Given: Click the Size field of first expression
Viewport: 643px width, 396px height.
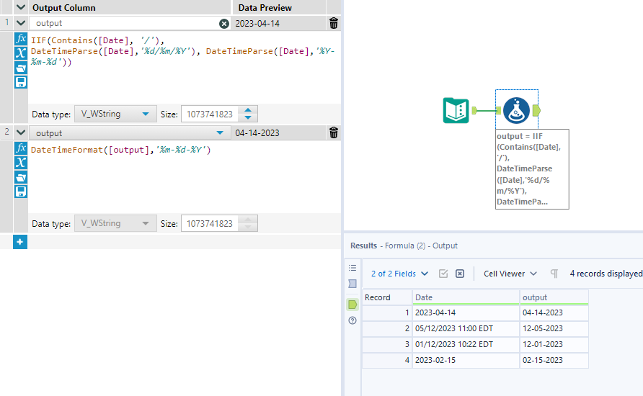Looking at the screenshot, I should [210, 114].
